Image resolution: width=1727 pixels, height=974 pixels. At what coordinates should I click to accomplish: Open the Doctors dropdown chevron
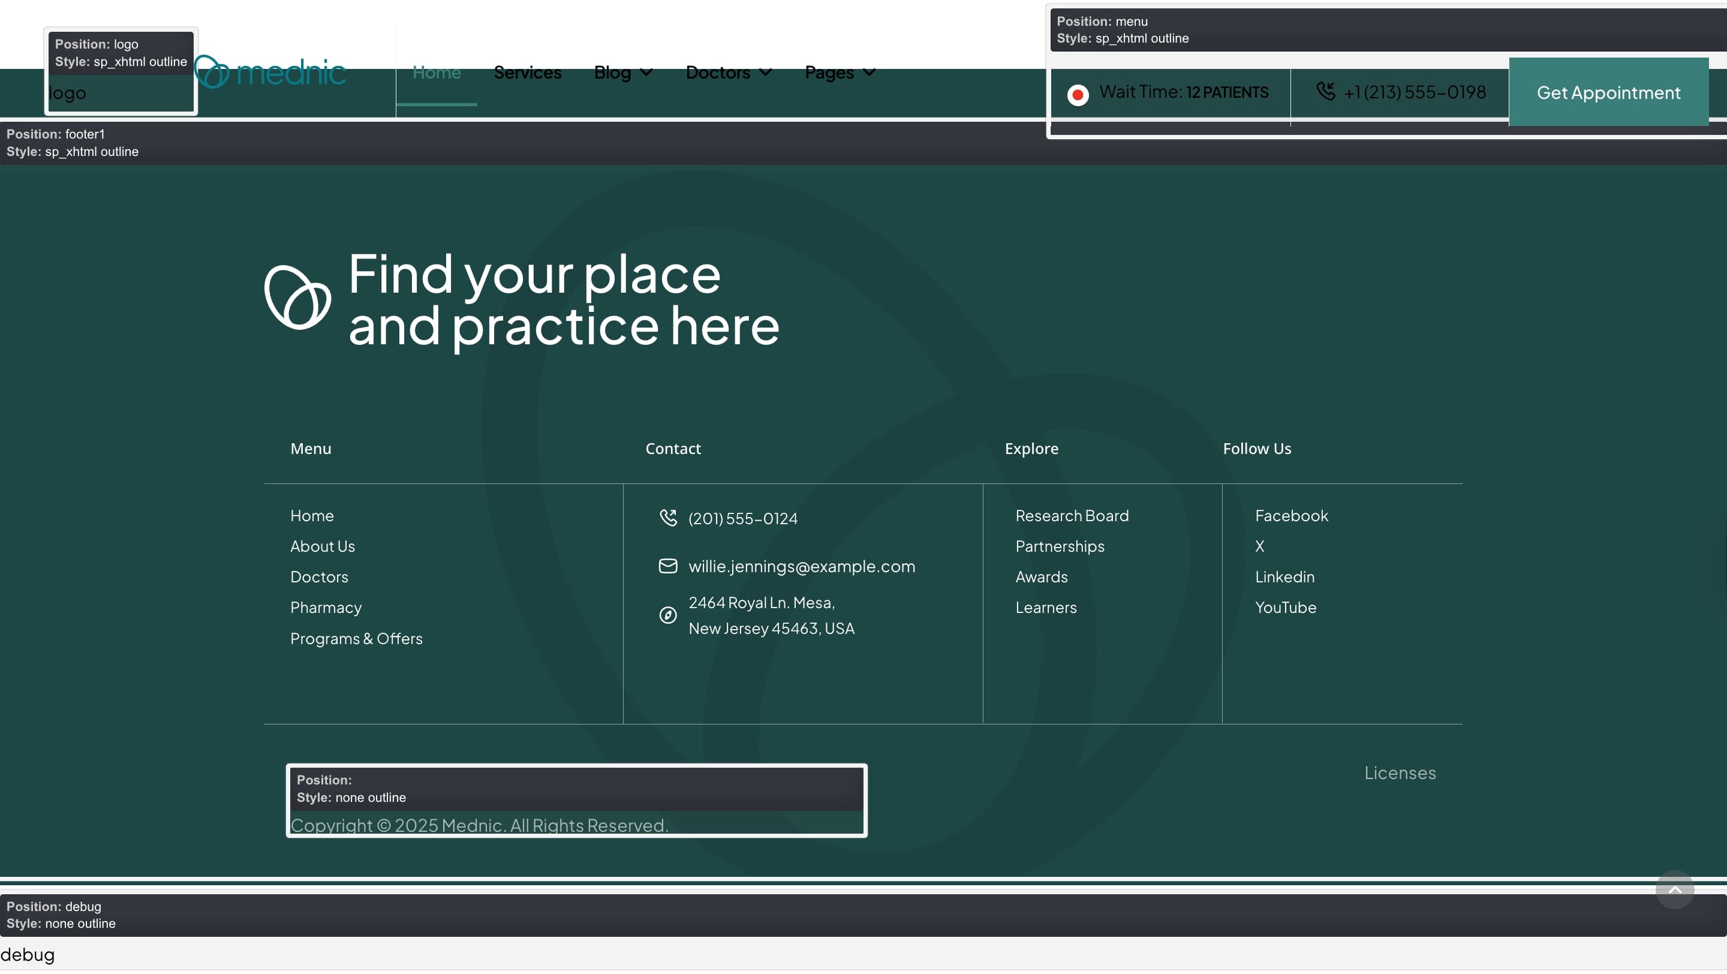pos(766,73)
